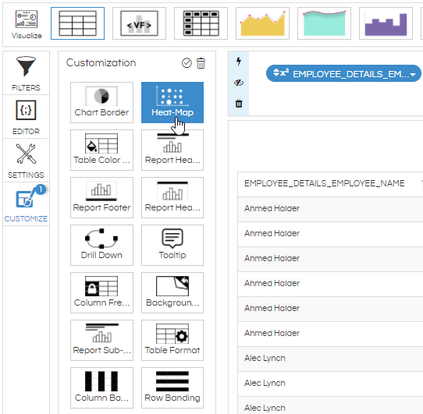423x414 pixels.
Task: Click the EMPLOYEE_DETAILS_EMPLOYEE_NAME column header
Action: pos(324,183)
